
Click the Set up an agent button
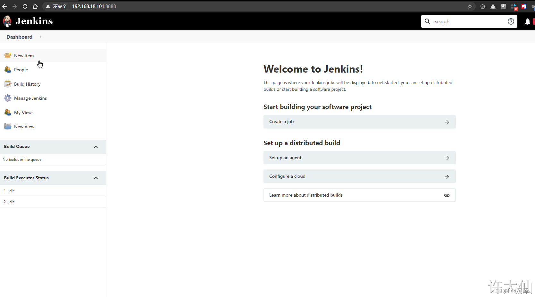(359, 158)
